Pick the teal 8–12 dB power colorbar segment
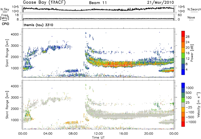Image resolution: width=201 pixels, height=139 pixels. [x=183, y=61]
